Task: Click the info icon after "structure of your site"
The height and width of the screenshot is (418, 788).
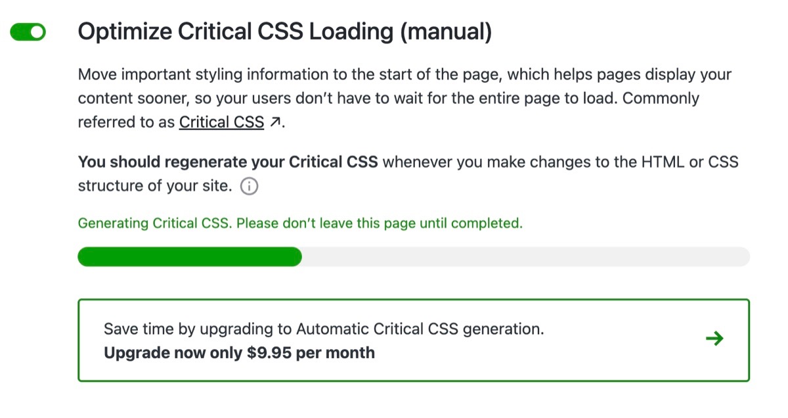Action: click(x=250, y=187)
